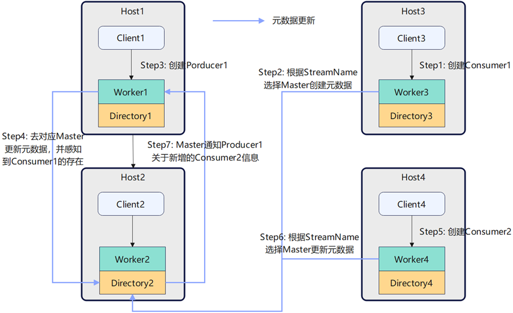Click the Host1 title label
The height and width of the screenshot is (313, 513).
[132, 11]
